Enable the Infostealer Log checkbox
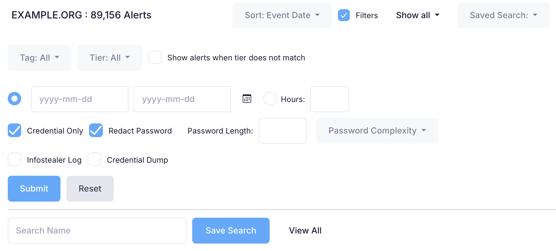 (15, 160)
